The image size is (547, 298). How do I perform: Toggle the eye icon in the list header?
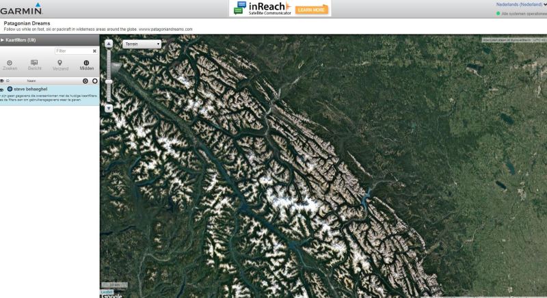click(x=2, y=81)
